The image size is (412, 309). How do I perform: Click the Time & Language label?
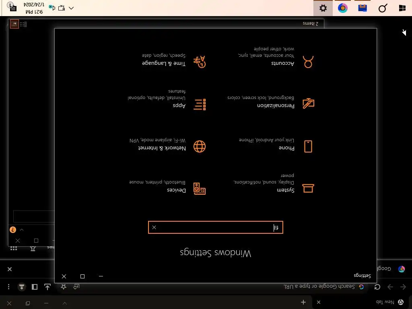[x=164, y=63]
